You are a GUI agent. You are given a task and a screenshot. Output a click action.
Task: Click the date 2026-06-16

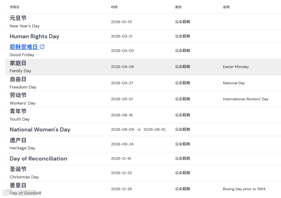122,115
